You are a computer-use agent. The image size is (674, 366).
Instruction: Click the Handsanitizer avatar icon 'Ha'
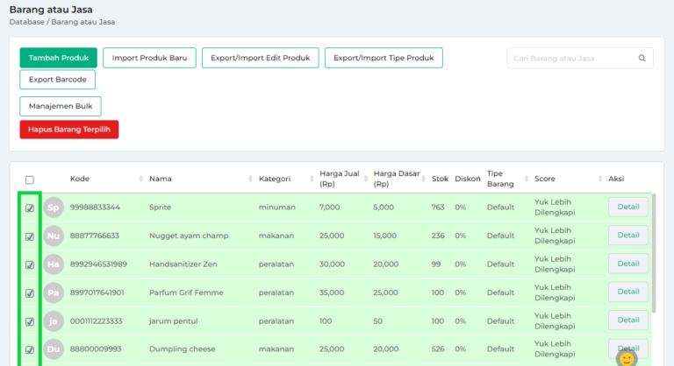(54, 264)
